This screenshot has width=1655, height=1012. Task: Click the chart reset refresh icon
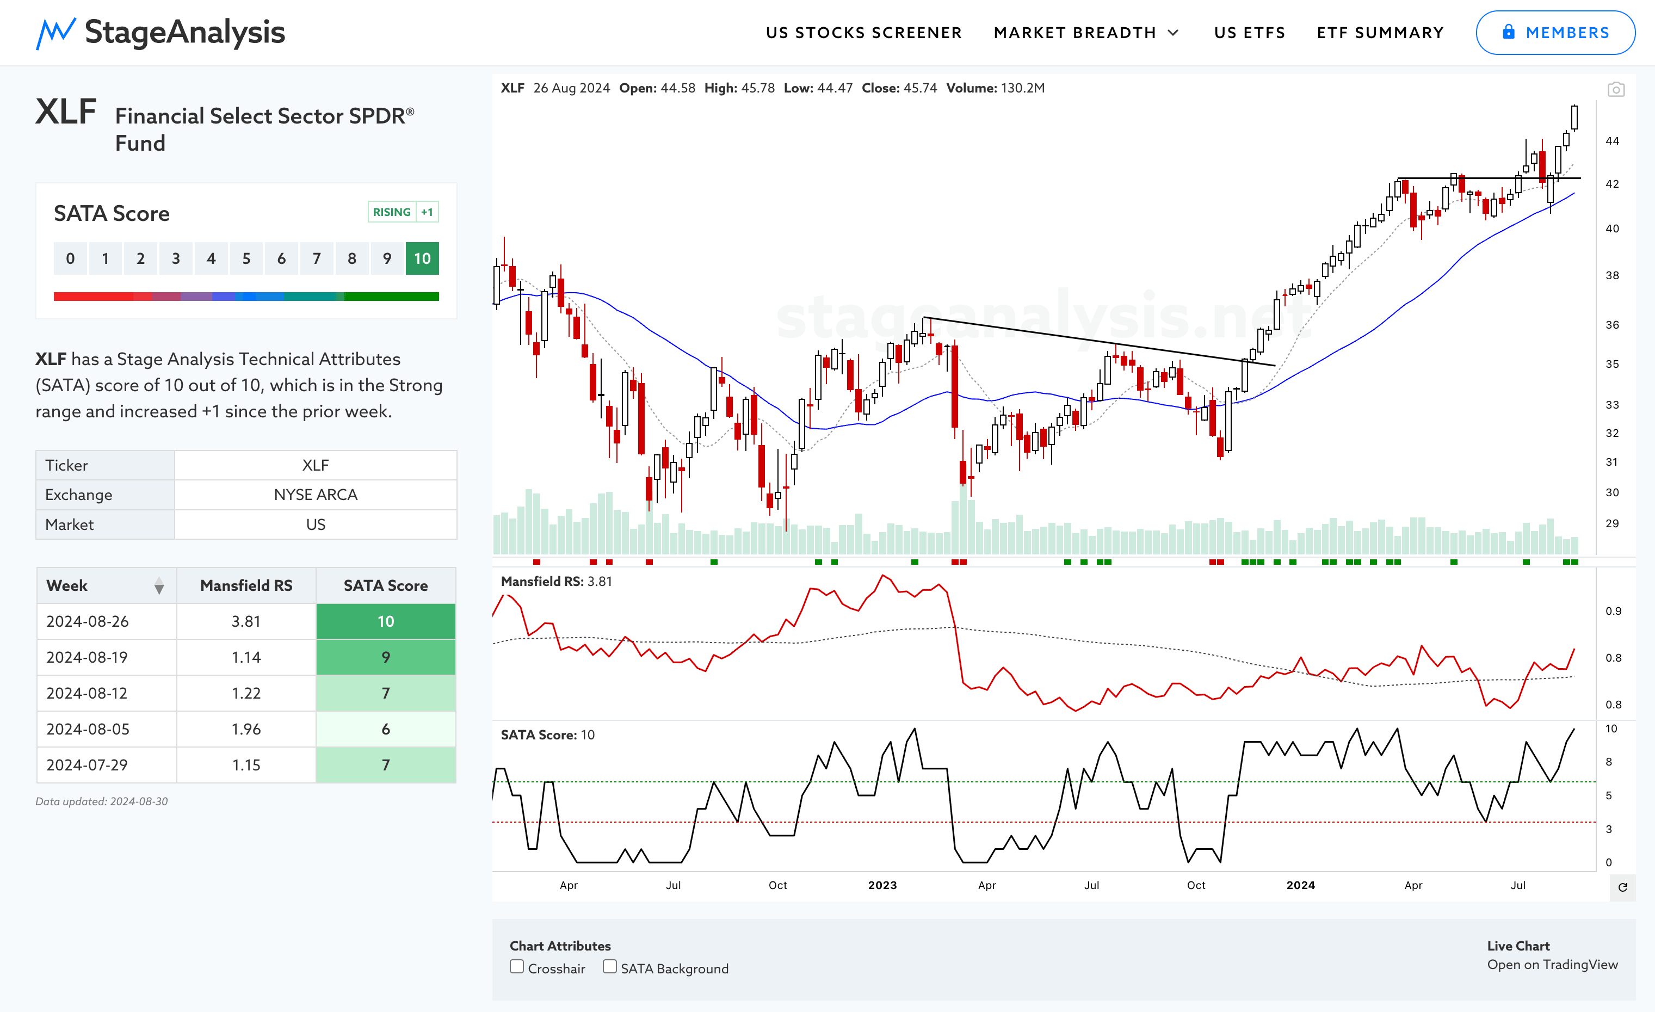1623,887
